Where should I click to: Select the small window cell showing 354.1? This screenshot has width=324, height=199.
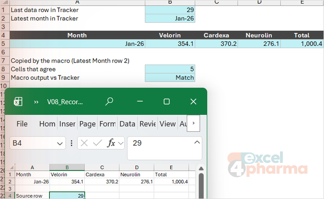point(67,181)
